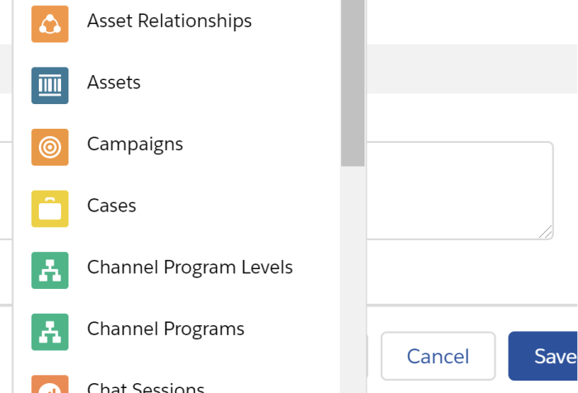Click inside the large text area
The width and height of the screenshot is (578, 393).
coord(458,190)
